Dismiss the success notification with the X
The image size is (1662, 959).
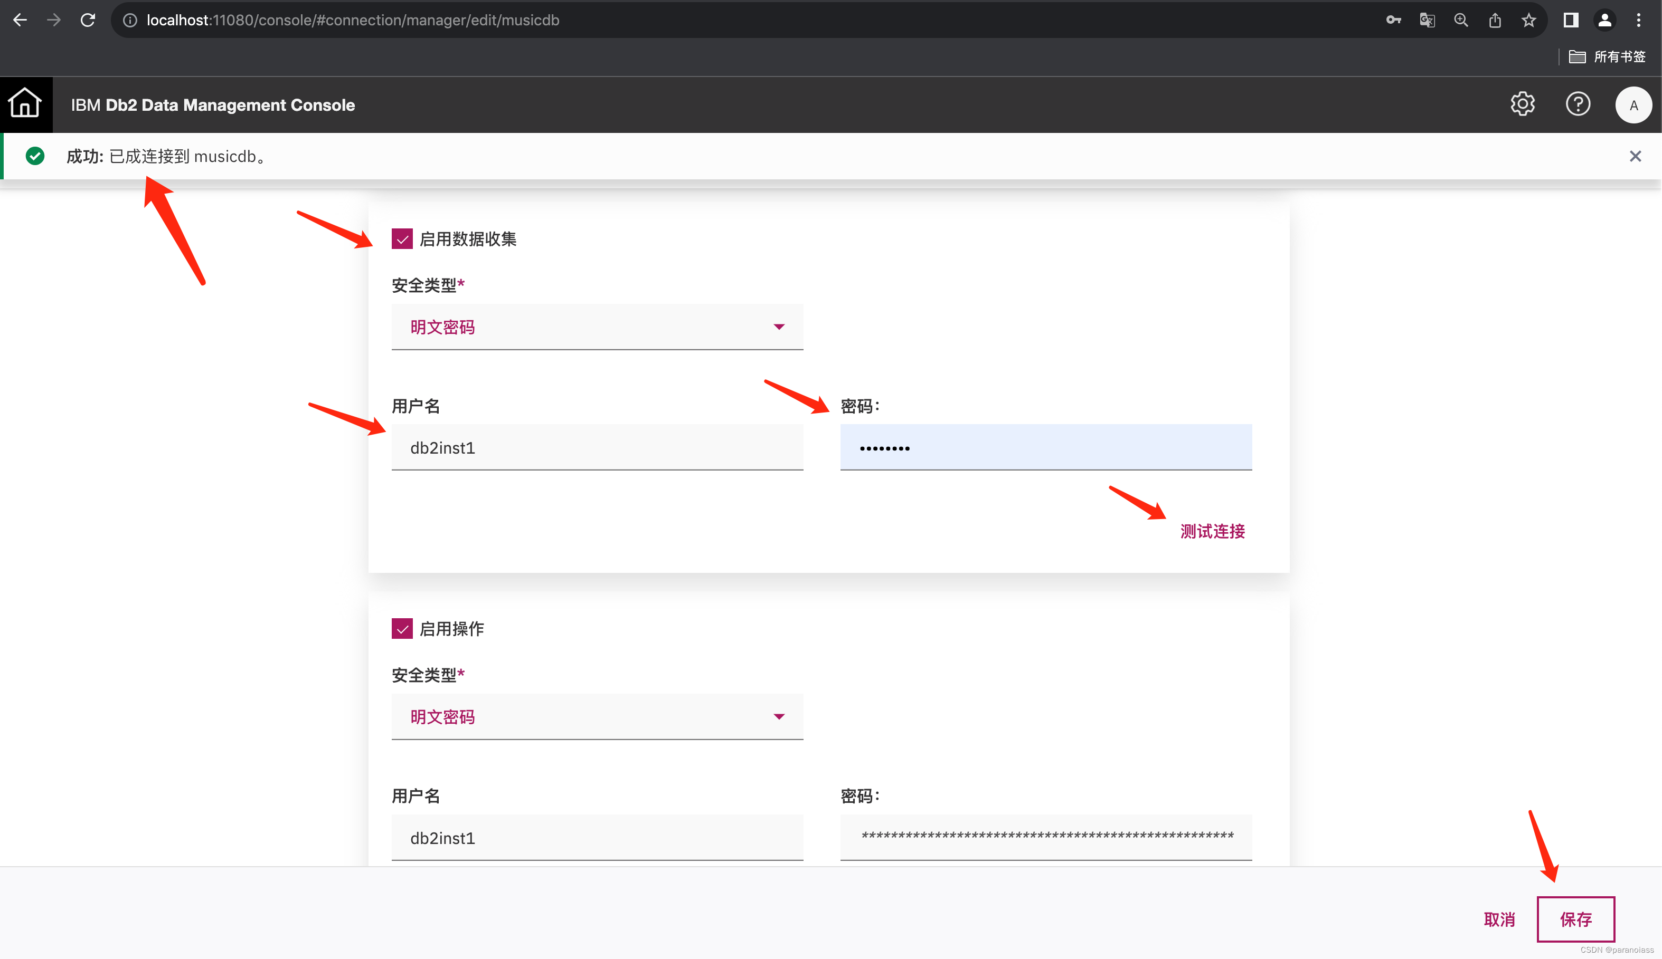pos(1636,156)
